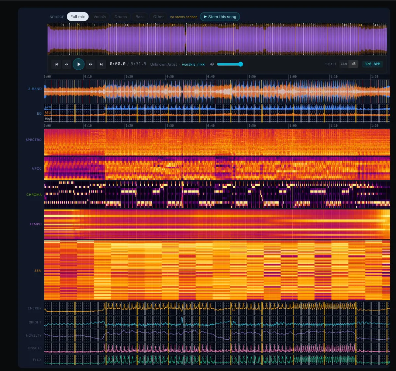Click the 5:31.5 total duration readout
The height and width of the screenshot is (371, 396).
tap(138, 64)
